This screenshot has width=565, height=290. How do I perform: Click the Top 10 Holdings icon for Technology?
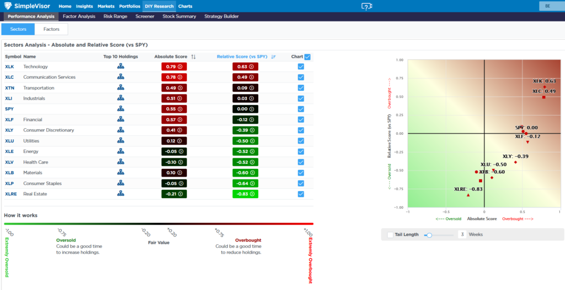tap(120, 67)
